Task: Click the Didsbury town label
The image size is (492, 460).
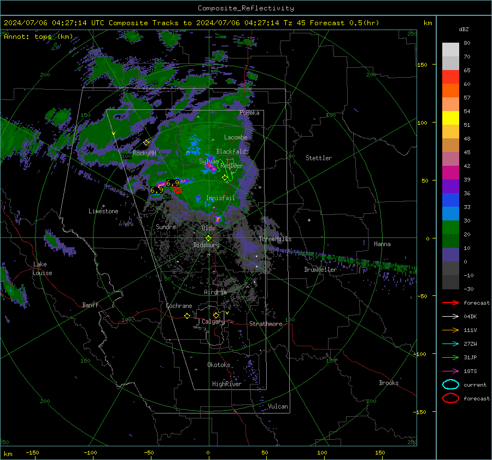Action: (207, 245)
